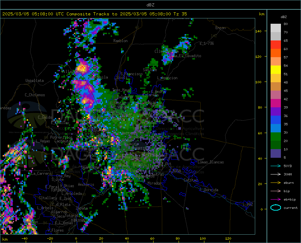Click the 'Ramblon' place label
Screen dimensions: 301x243
120,41
